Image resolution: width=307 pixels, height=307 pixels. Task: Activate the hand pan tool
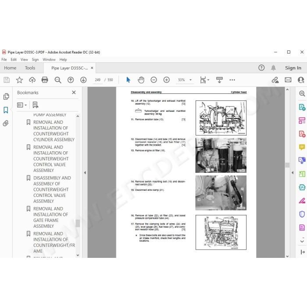tap(141, 80)
